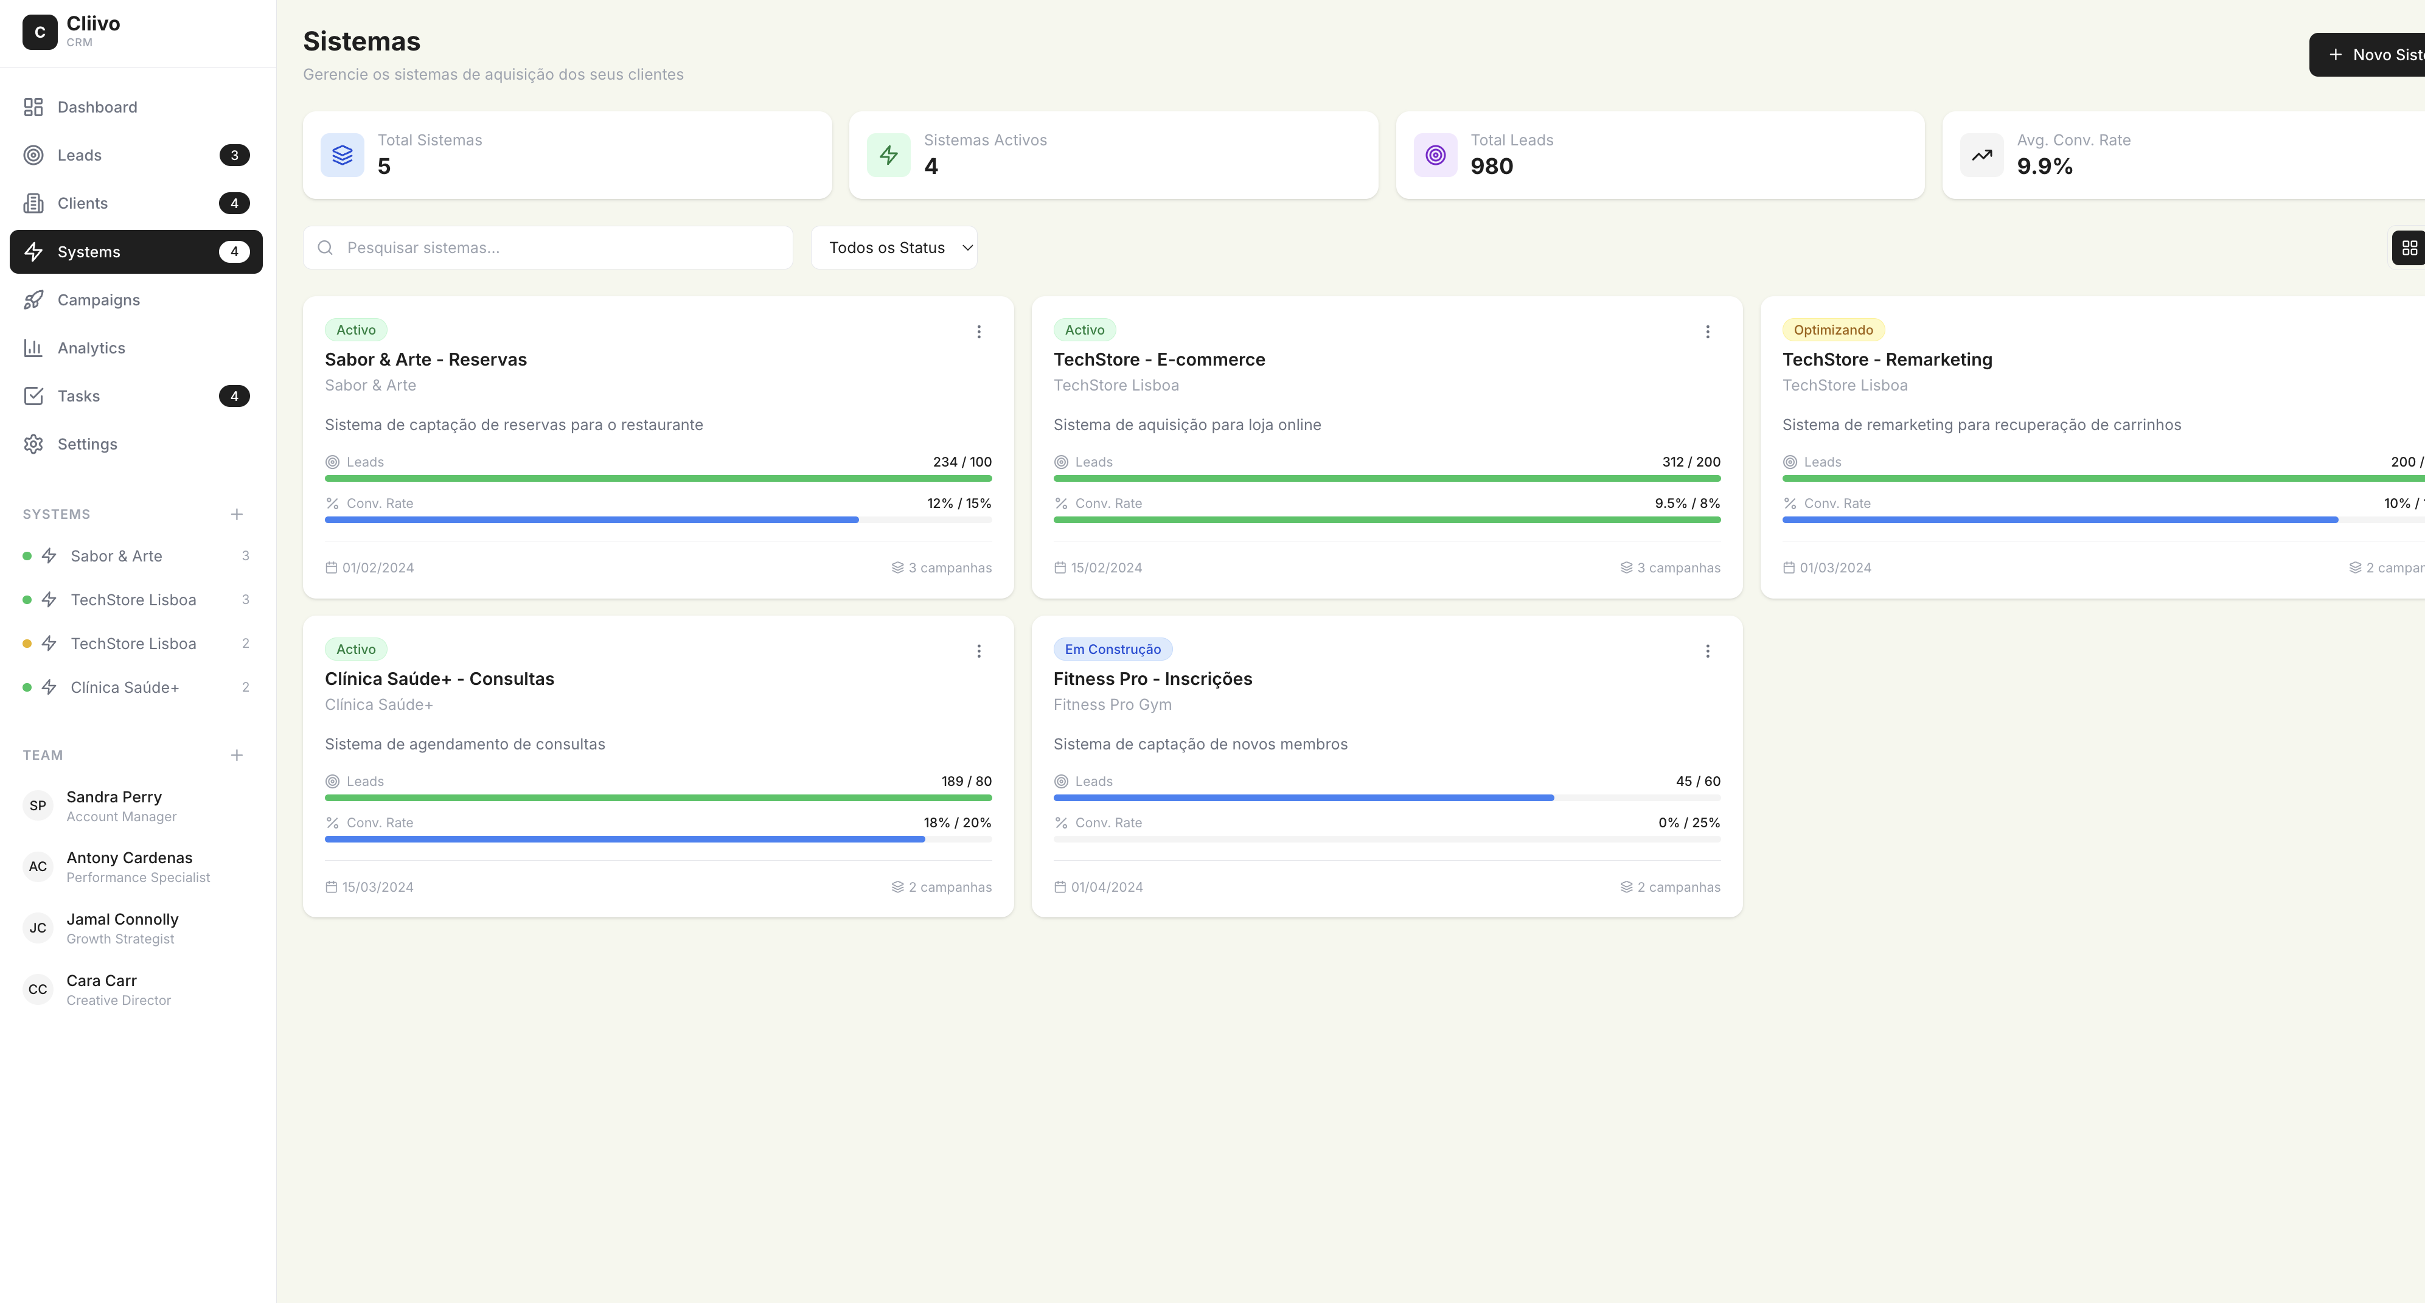Click the Pesquisar sistemas search field
The image size is (2425, 1303).
[548, 248]
